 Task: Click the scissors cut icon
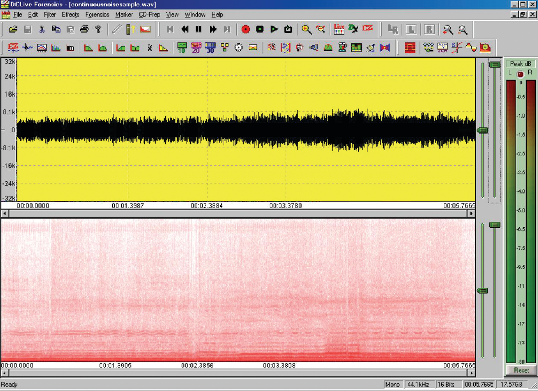pos(42,30)
